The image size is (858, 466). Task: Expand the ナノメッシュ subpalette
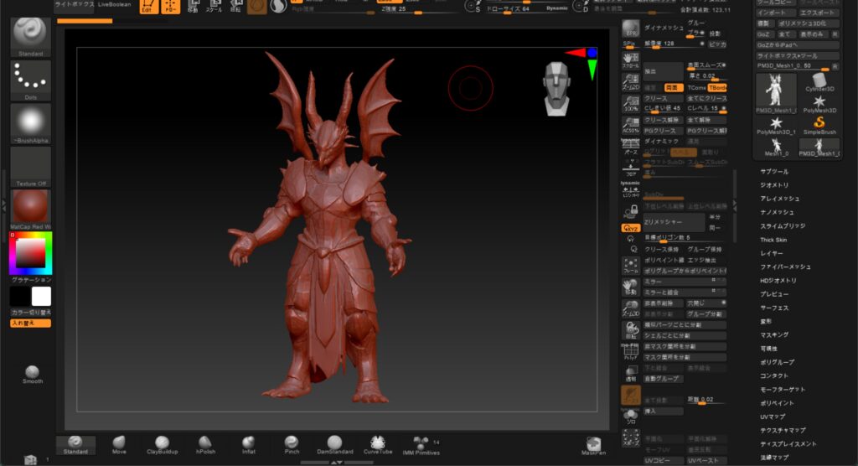pyautogui.click(x=777, y=212)
